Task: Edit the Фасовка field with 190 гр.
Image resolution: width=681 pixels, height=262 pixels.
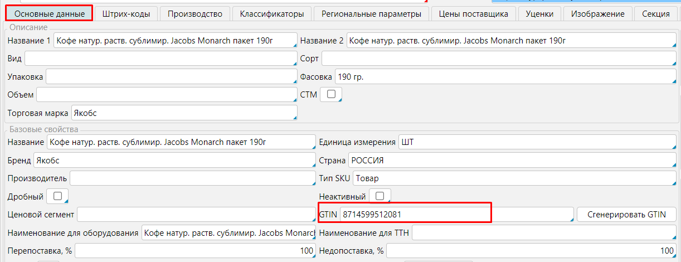Action: click(504, 77)
